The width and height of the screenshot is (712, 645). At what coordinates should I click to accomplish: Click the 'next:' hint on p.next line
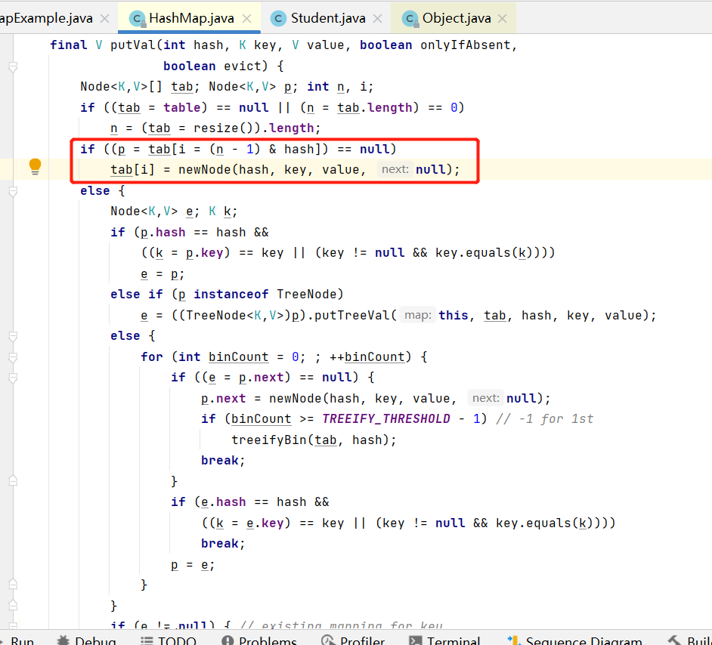[x=485, y=398]
